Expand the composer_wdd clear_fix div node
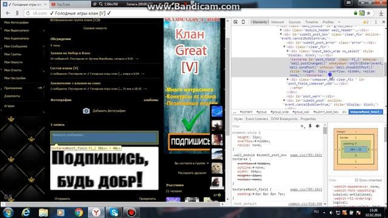 coord(287,79)
